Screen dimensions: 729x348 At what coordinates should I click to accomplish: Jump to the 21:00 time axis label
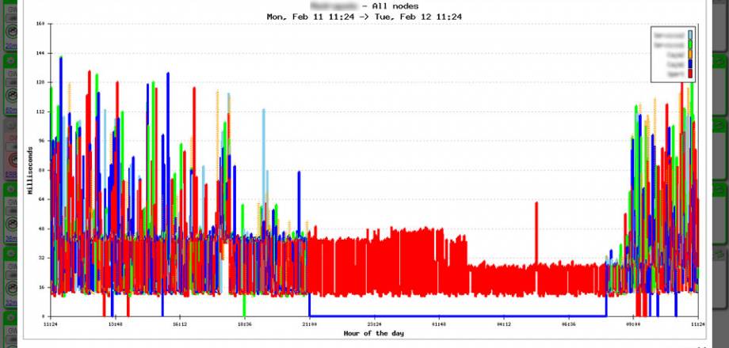point(309,324)
